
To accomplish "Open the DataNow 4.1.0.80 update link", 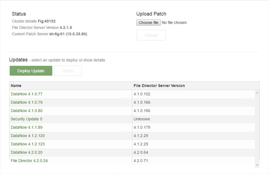I will 26,111.
